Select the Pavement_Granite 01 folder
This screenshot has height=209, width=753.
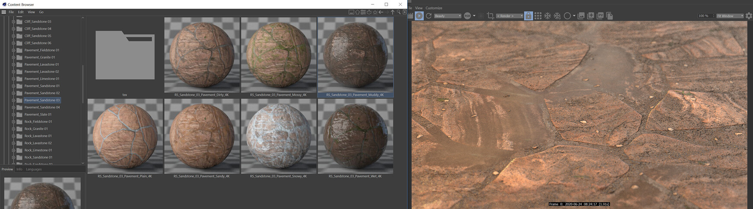(x=39, y=57)
